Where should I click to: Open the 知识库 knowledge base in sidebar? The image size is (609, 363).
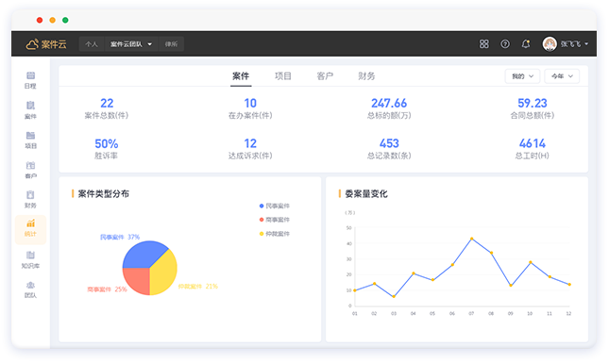point(30,260)
